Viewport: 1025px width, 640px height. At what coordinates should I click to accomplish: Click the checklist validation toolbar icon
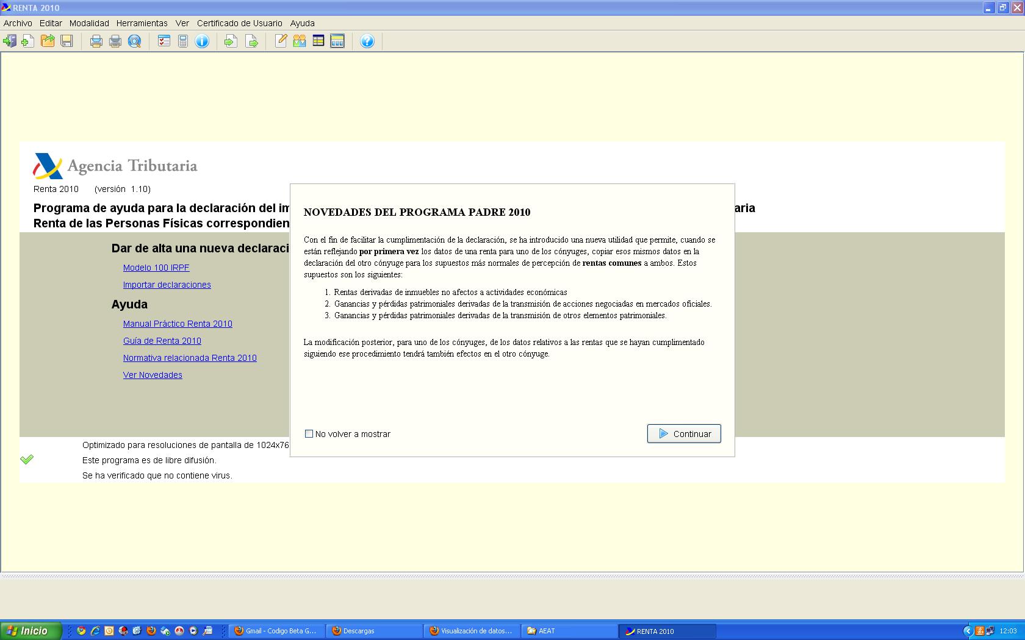click(x=164, y=41)
